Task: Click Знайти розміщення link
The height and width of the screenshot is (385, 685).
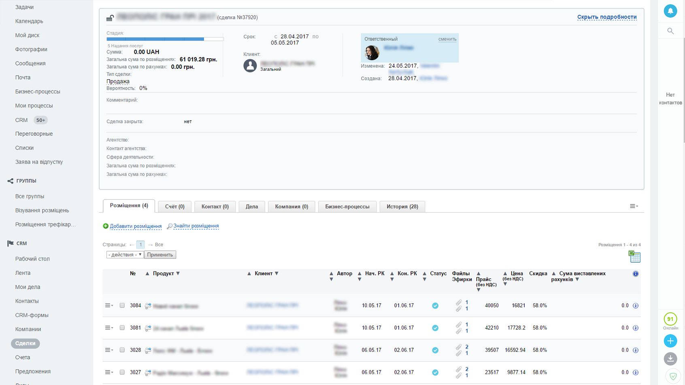Action: click(x=196, y=226)
